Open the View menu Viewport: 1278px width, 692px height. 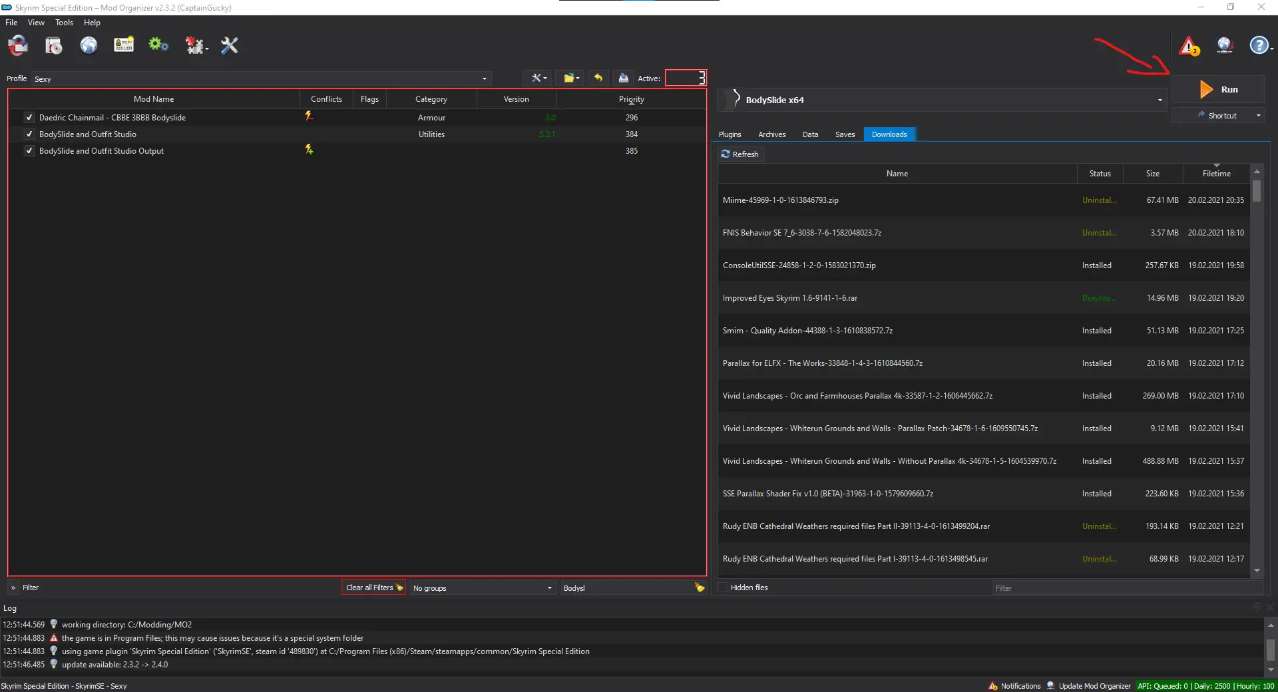pyautogui.click(x=36, y=23)
